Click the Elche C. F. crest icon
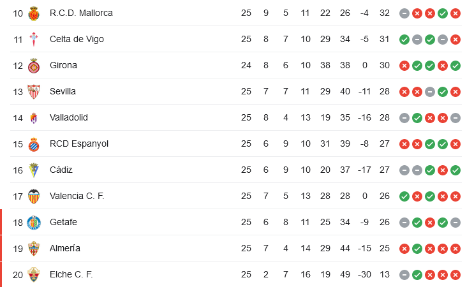This screenshot has width=474, height=287. 34,275
